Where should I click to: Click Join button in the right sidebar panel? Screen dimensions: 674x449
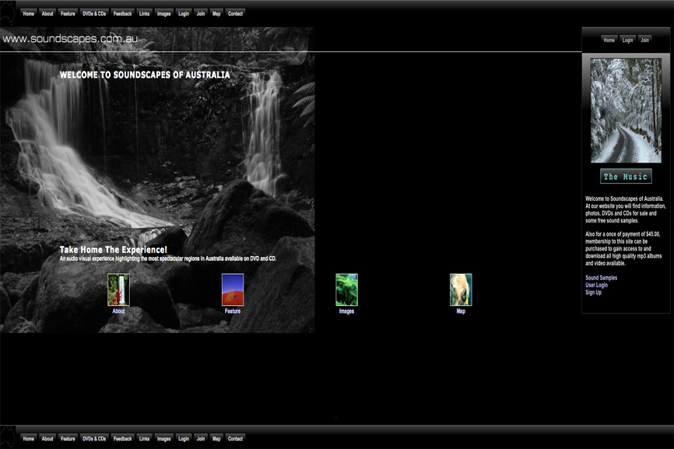point(645,40)
